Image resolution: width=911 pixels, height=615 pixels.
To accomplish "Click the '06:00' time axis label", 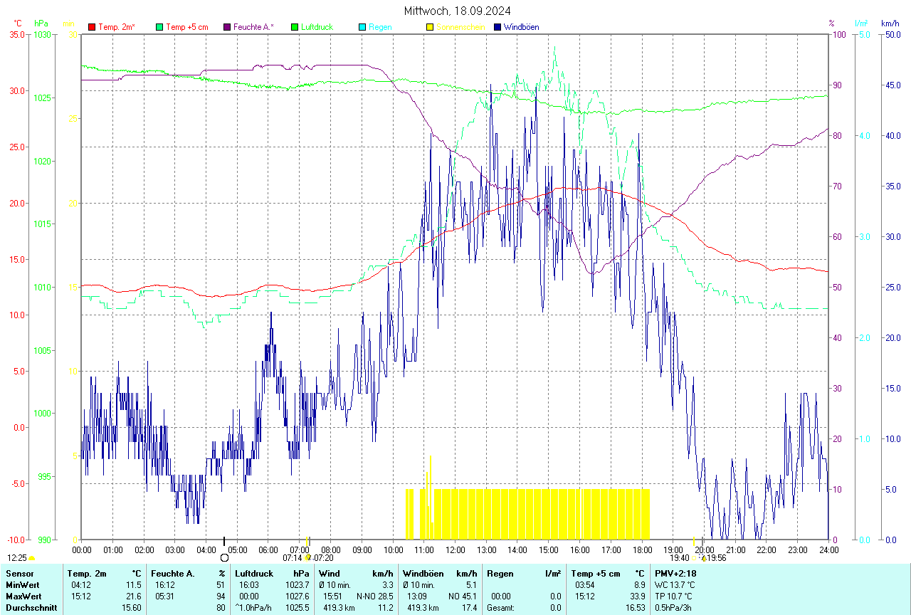I will coord(268,550).
